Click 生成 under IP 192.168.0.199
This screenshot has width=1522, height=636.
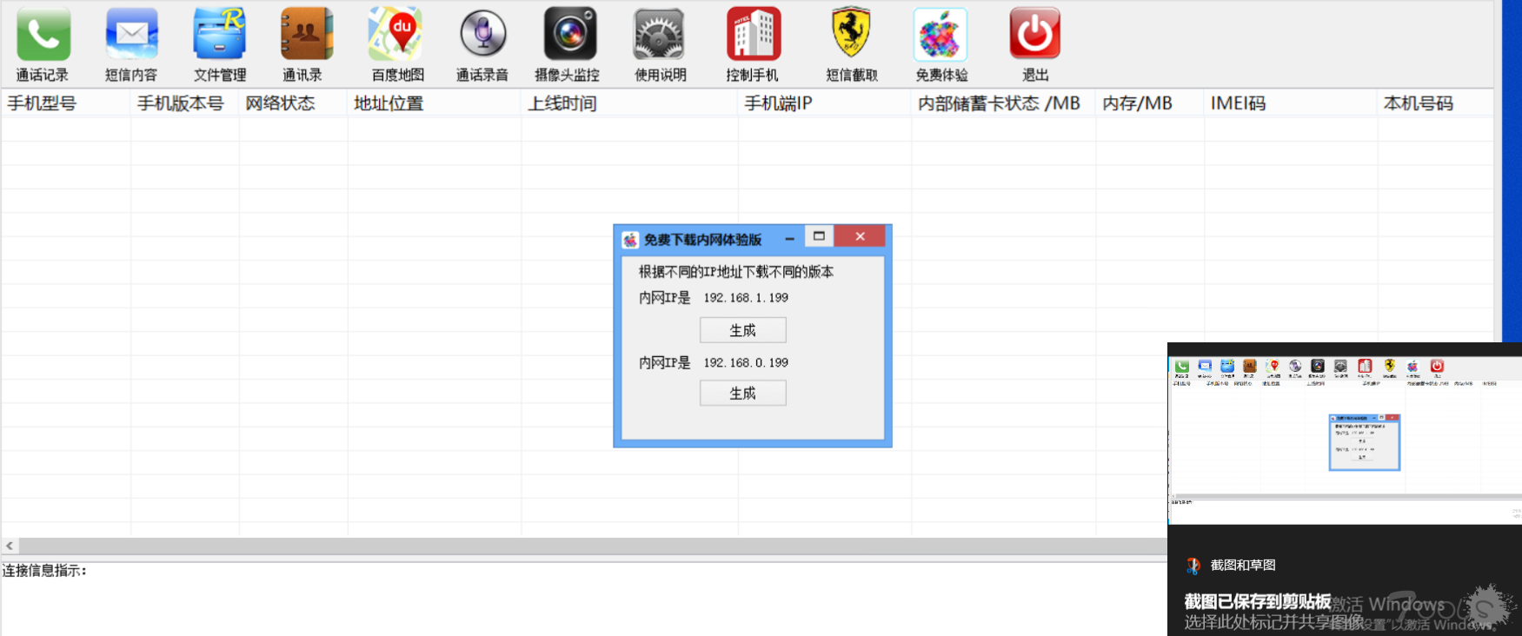click(x=743, y=394)
